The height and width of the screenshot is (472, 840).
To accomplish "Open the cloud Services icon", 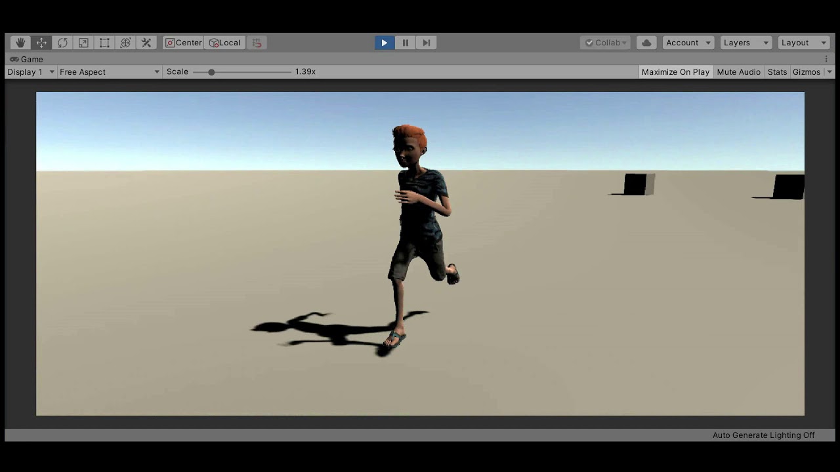I will pos(646,43).
